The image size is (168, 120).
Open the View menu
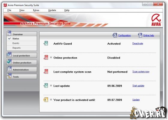pos(22,10)
